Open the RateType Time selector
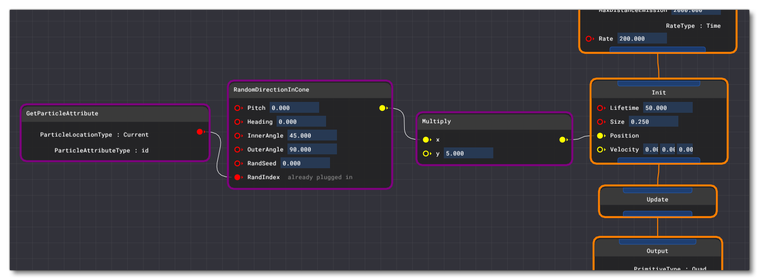The image size is (759, 280). click(693, 26)
